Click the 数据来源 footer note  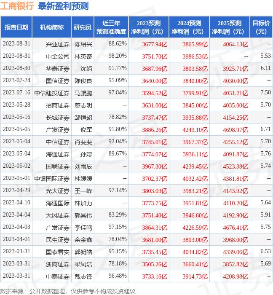68,291
